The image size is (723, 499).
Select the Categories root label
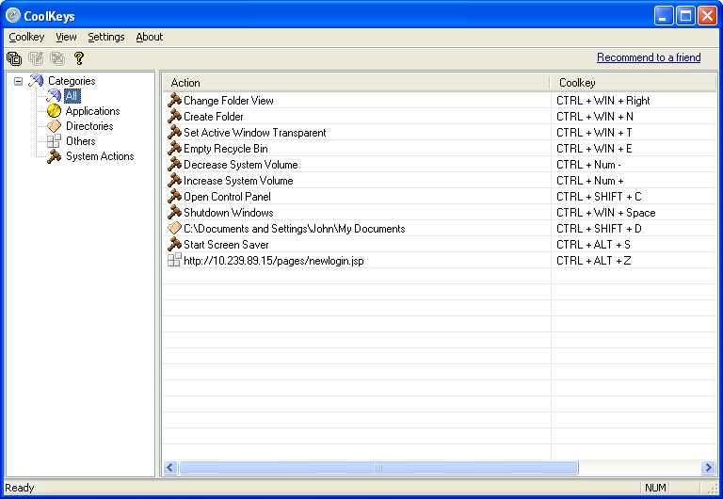72,81
